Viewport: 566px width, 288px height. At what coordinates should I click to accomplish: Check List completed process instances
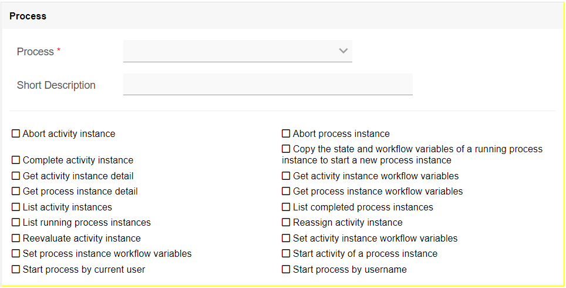tap(286, 207)
